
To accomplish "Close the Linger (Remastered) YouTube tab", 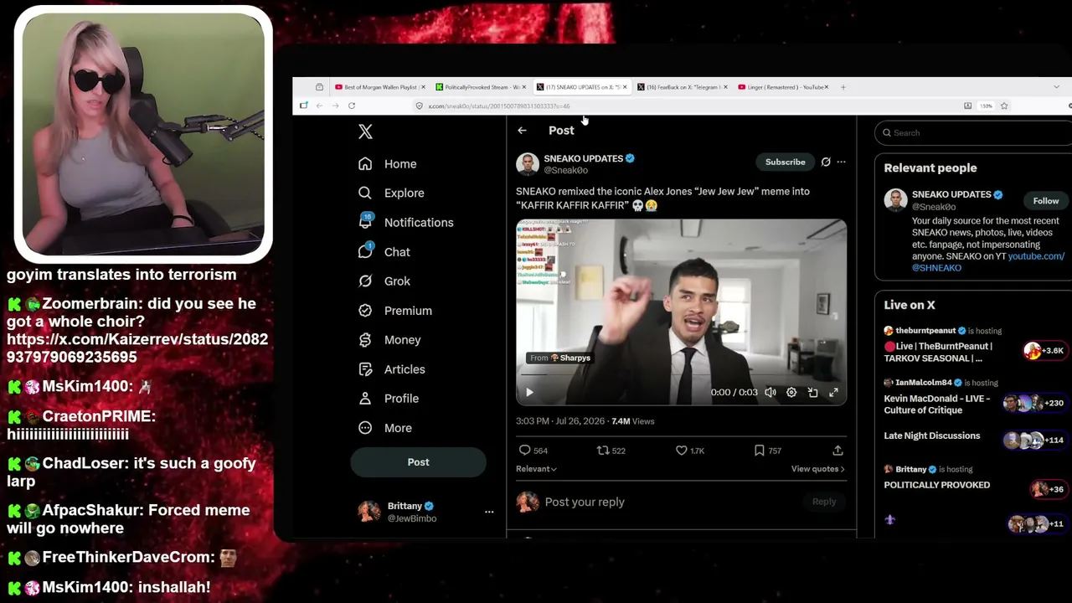I will 827,87.
